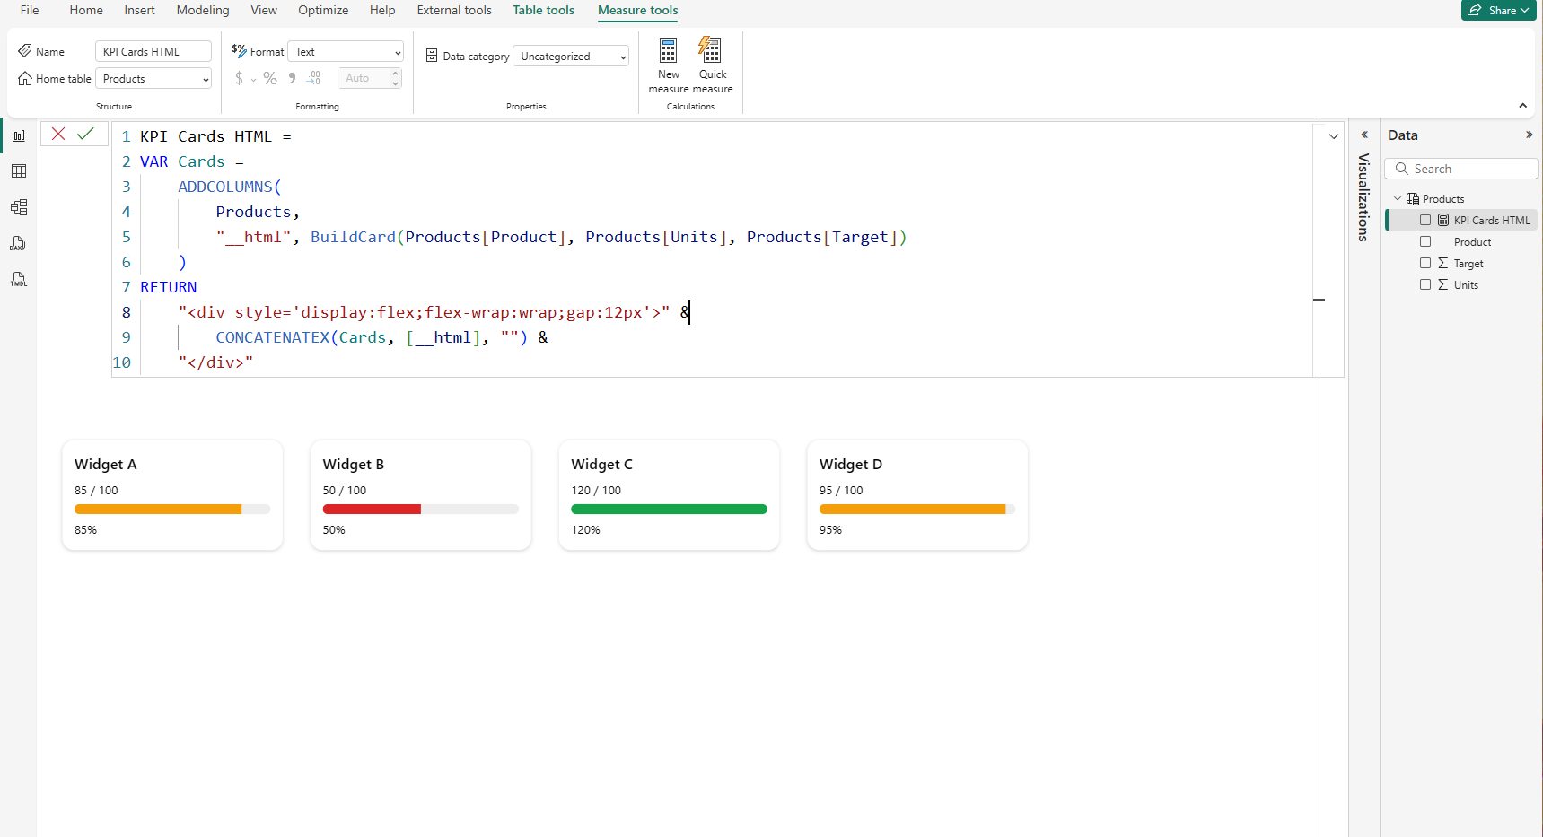
Task: Collapse the Data pane arrow
Action: 1529,135
